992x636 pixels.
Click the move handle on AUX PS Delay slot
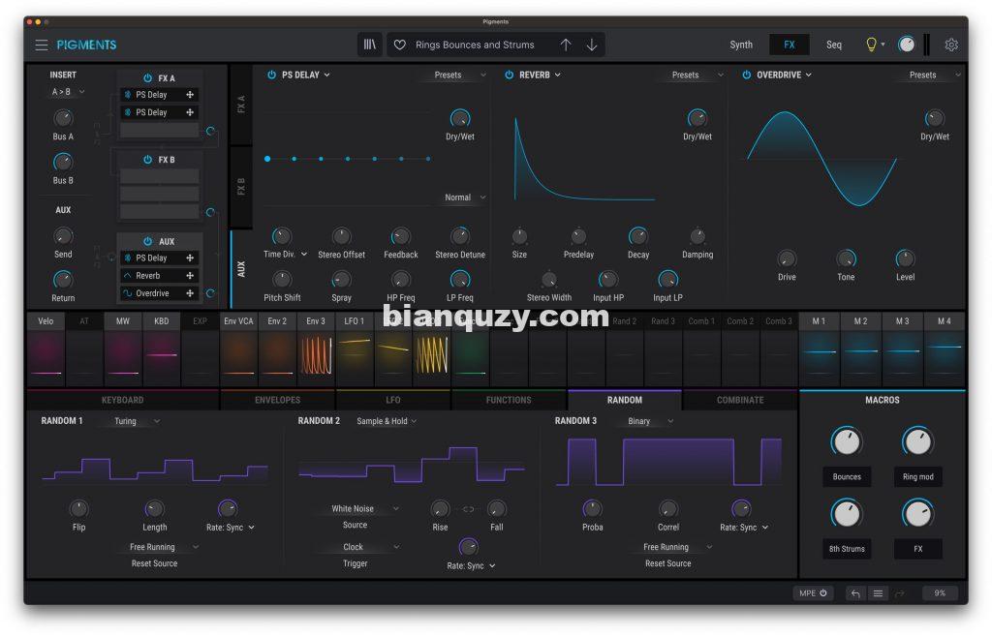[x=190, y=257]
